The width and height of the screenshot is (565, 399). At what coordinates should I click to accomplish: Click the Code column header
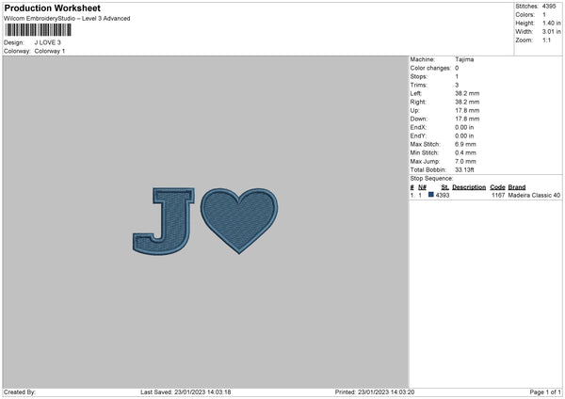pyautogui.click(x=497, y=186)
